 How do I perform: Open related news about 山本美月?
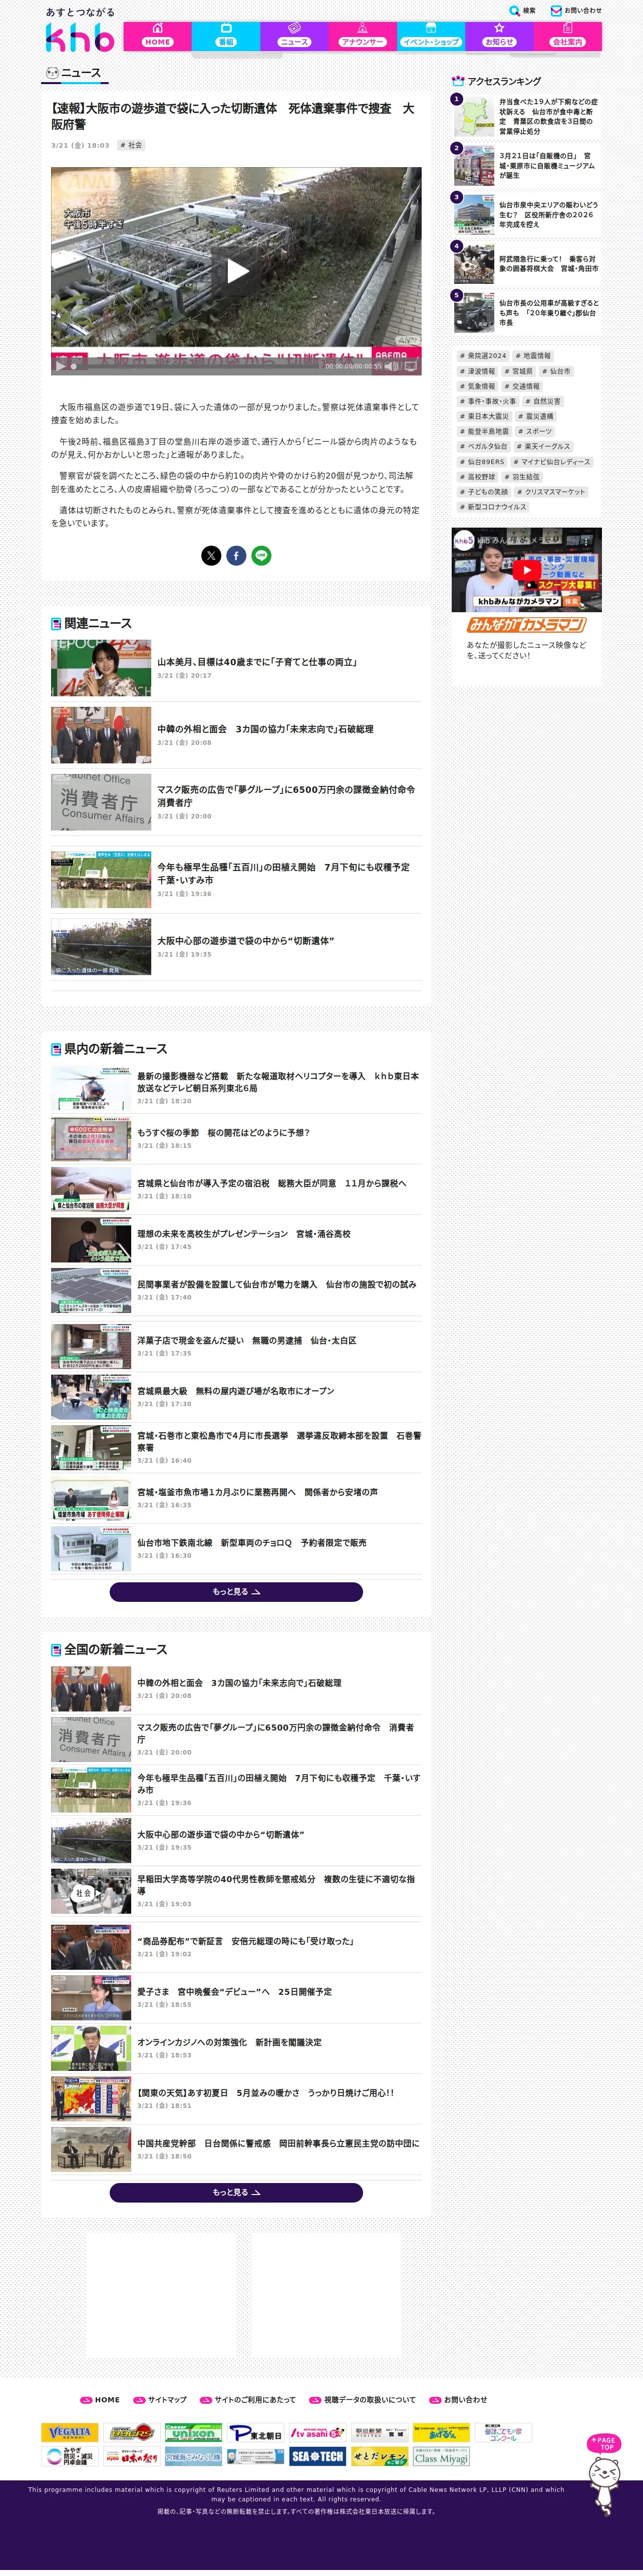(236, 668)
